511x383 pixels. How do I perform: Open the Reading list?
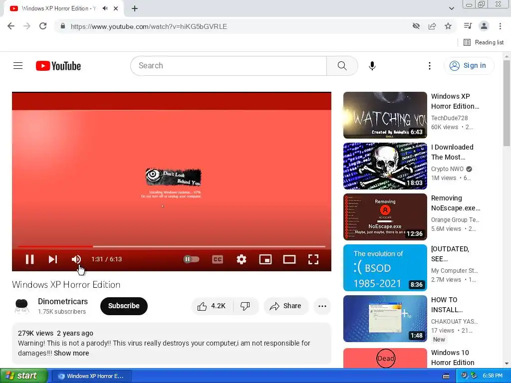[484, 42]
